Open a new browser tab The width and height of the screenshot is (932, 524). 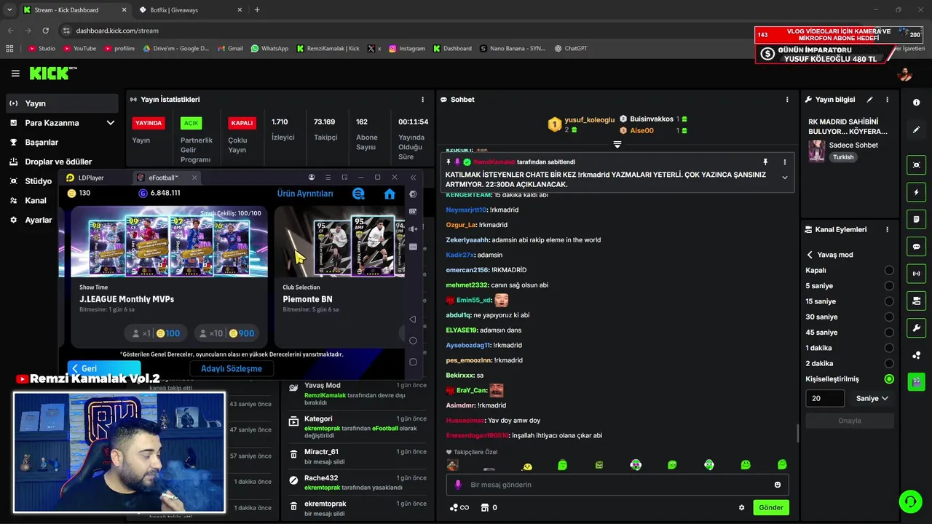click(257, 10)
